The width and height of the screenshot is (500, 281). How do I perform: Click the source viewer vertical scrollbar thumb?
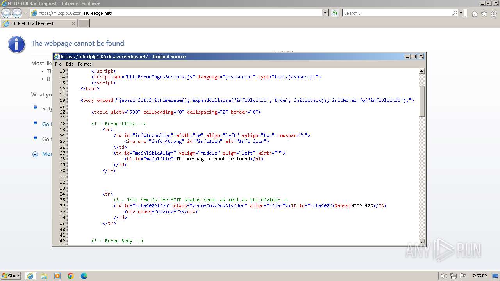coord(422,101)
